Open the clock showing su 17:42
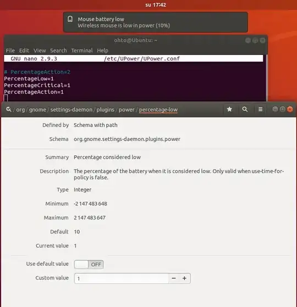The height and width of the screenshot is (307, 297). [x=156, y=5]
